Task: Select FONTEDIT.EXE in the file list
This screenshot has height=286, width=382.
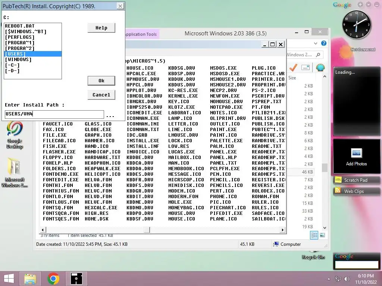Action: click(x=61, y=180)
